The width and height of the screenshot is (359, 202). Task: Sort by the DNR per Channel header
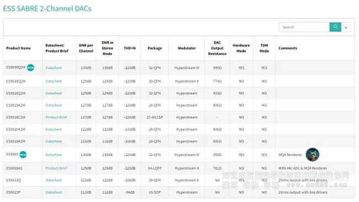(86, 48)
